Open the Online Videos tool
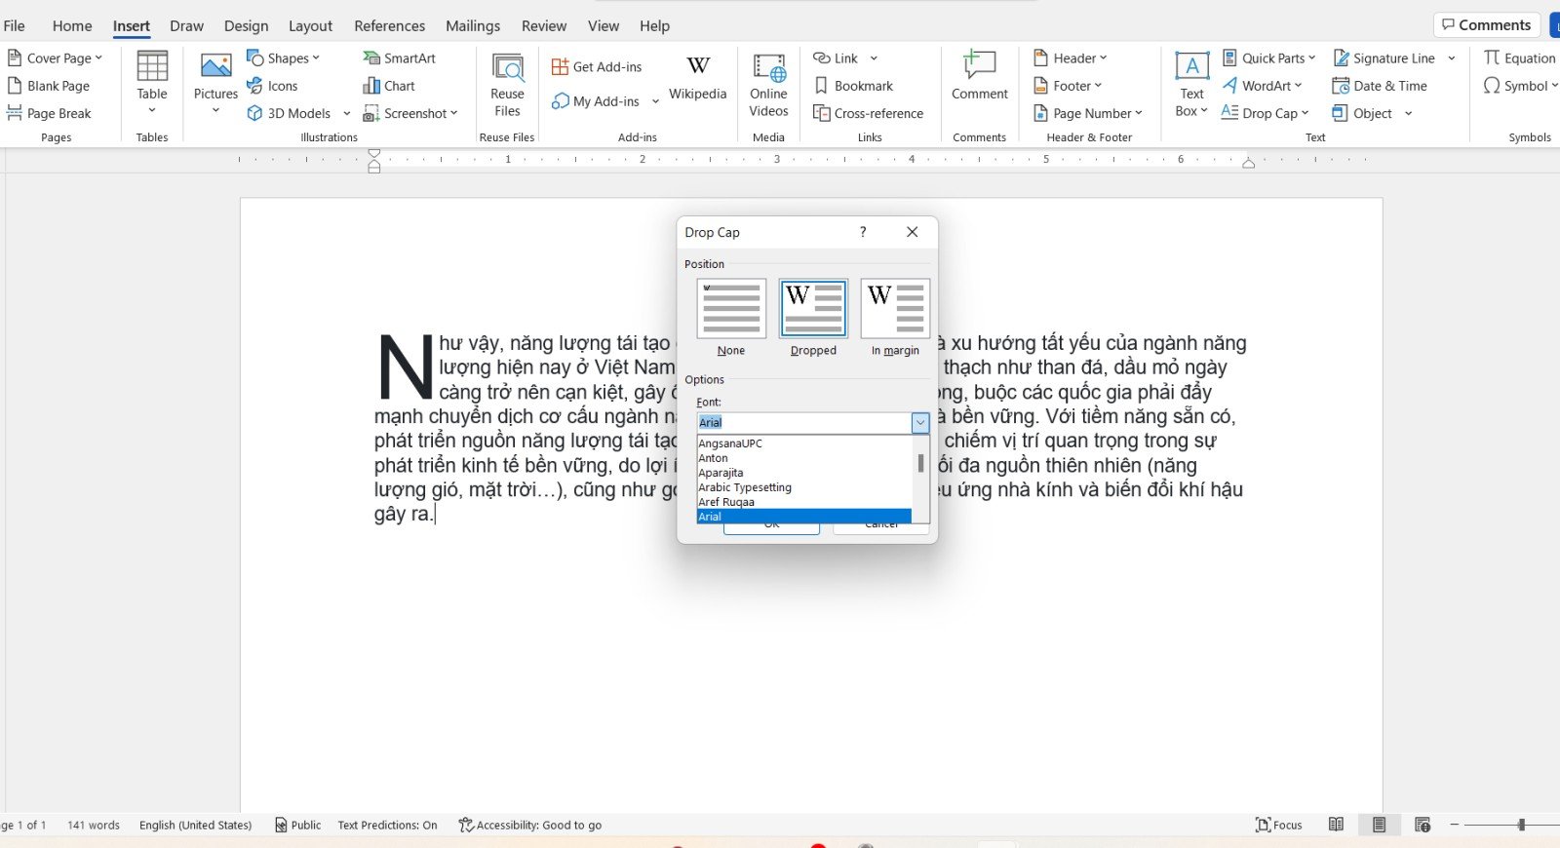The height and width of the screenshot is (848, 1560). (x=768, y=85)
